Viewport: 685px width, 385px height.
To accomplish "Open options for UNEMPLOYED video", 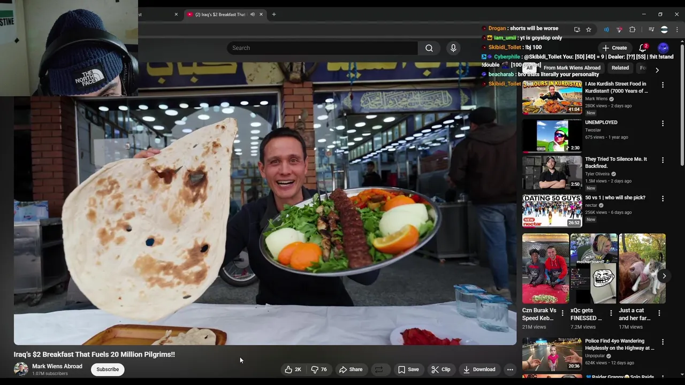I will pos(663,124).
